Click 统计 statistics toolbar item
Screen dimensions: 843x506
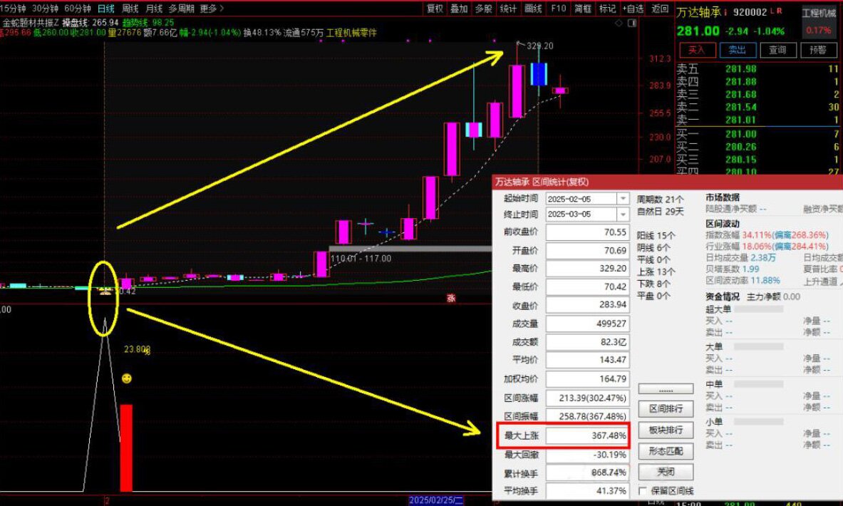click(x=508, y=9)
